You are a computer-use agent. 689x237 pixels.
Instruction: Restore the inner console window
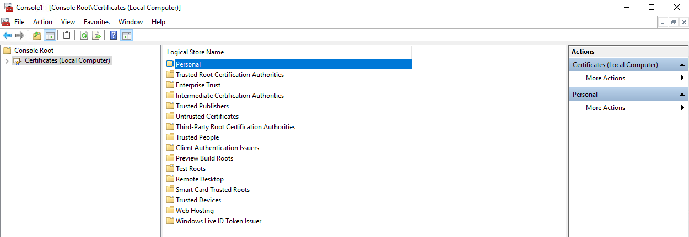pos(673,22)
